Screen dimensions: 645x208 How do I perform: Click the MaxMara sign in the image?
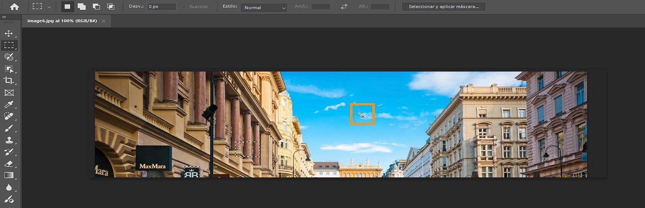(x=154, y=158)
